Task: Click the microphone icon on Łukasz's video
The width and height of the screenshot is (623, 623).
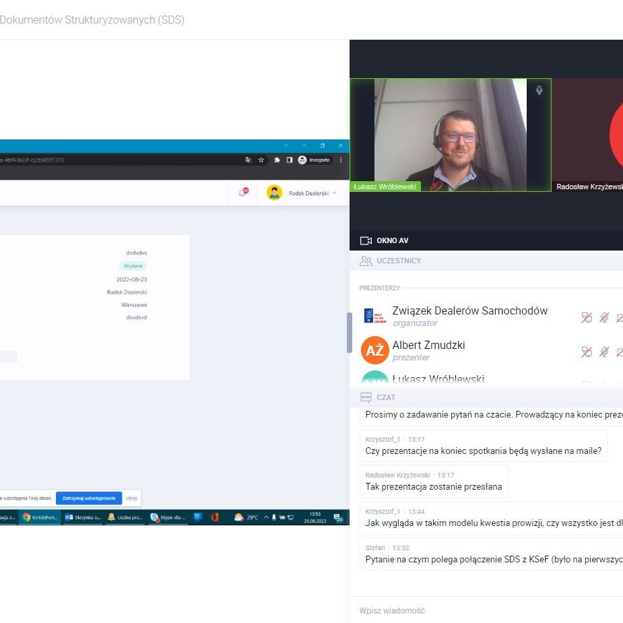Action: (x=539, y=90)
